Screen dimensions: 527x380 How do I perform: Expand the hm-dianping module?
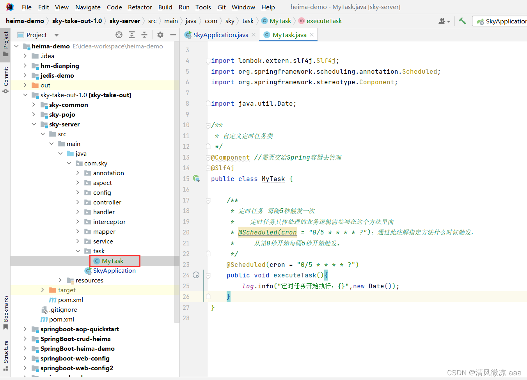[x=25, y=66]
